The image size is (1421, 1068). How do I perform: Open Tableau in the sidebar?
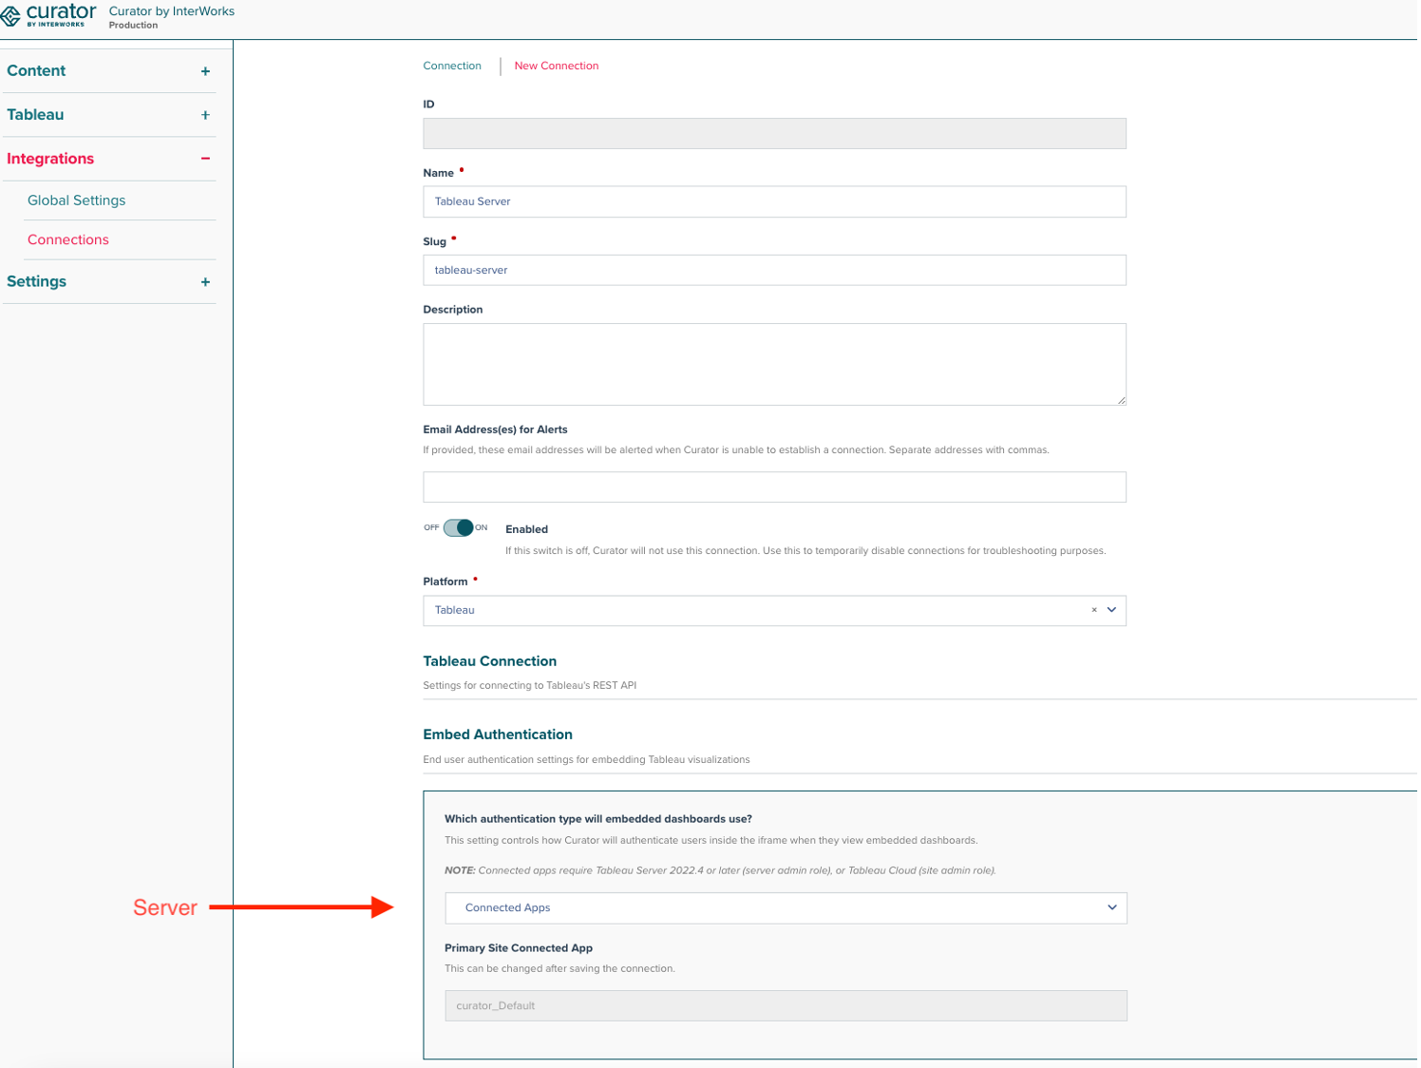[x=35, y=115]
